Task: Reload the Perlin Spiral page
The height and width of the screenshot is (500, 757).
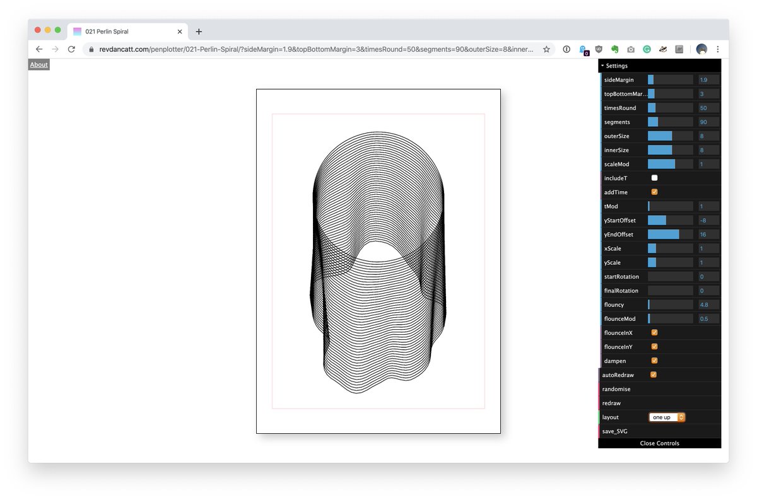Action: [71, 49]
